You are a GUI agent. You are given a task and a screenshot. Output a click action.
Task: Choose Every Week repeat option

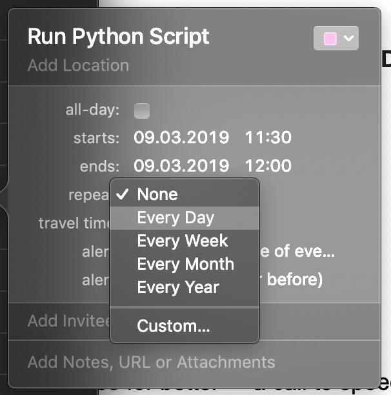click(x=185, y=241)
